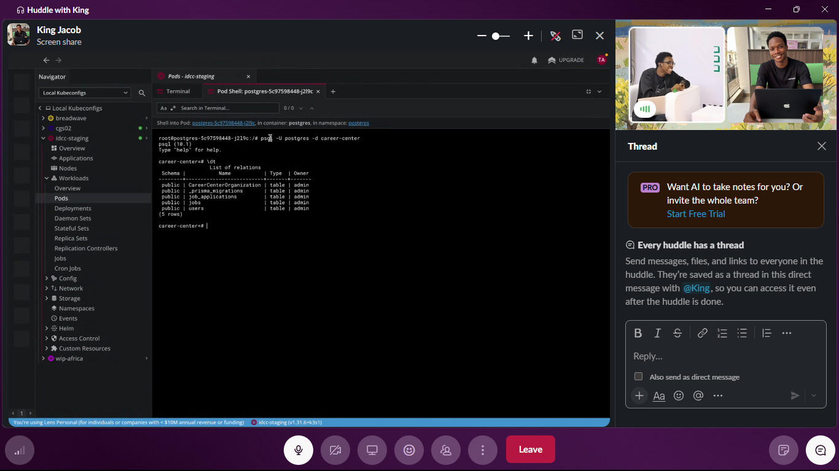Viewport: 839px width, 471px height.
Task: Collapse the Workloads section
Action: (47, 178)
